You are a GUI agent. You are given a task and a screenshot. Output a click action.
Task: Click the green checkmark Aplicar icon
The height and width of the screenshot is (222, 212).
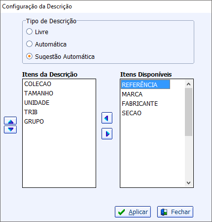click(x=121, y=212)
